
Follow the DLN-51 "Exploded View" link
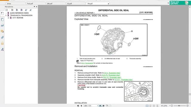[x=124, y=80]
